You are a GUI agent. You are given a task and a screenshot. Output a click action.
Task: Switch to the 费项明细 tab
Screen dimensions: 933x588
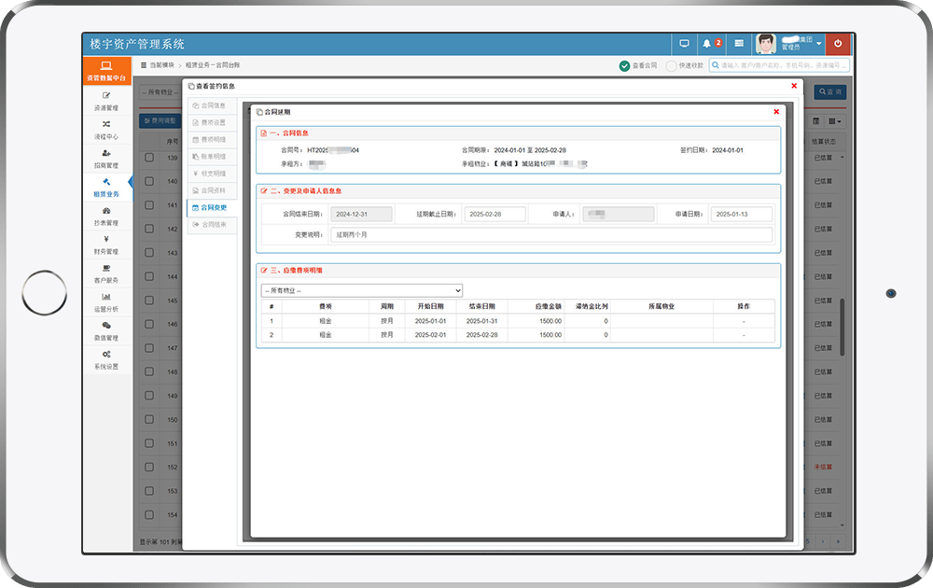pos(213,139)
